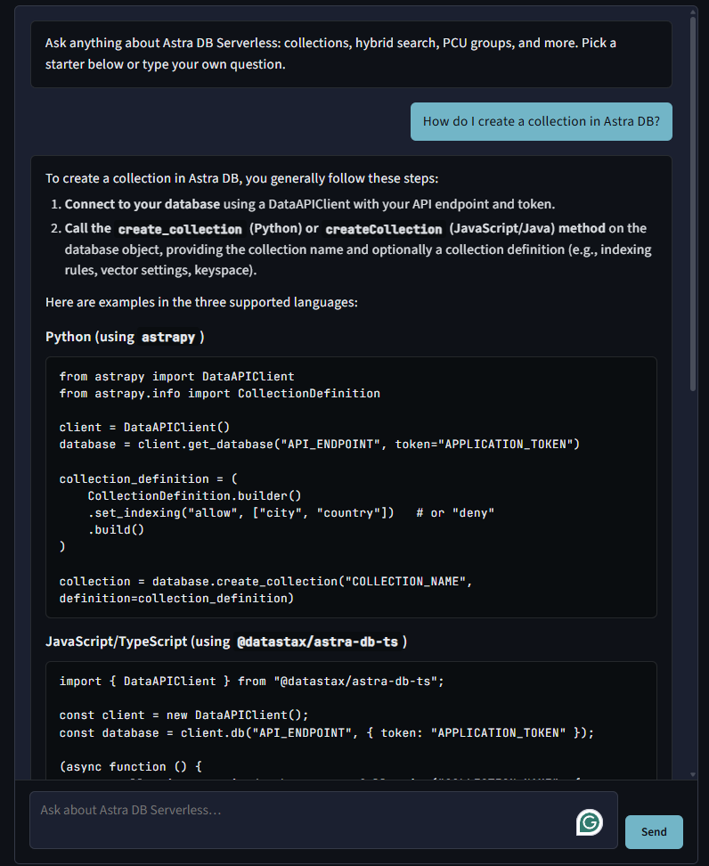Click line 'definition=collection_definition)'
This screenshot has height=866, width=709.
[176, 598]
